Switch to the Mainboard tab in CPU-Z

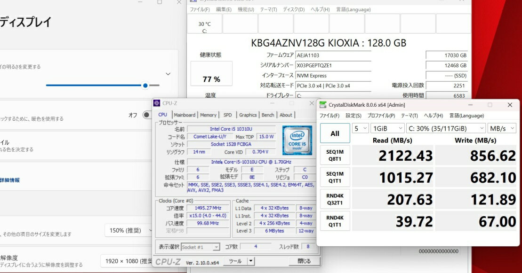tap(185, 115)
